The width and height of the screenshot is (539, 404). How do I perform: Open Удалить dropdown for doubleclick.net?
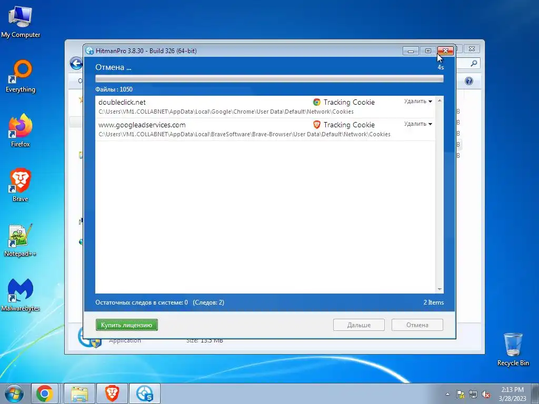418,102
